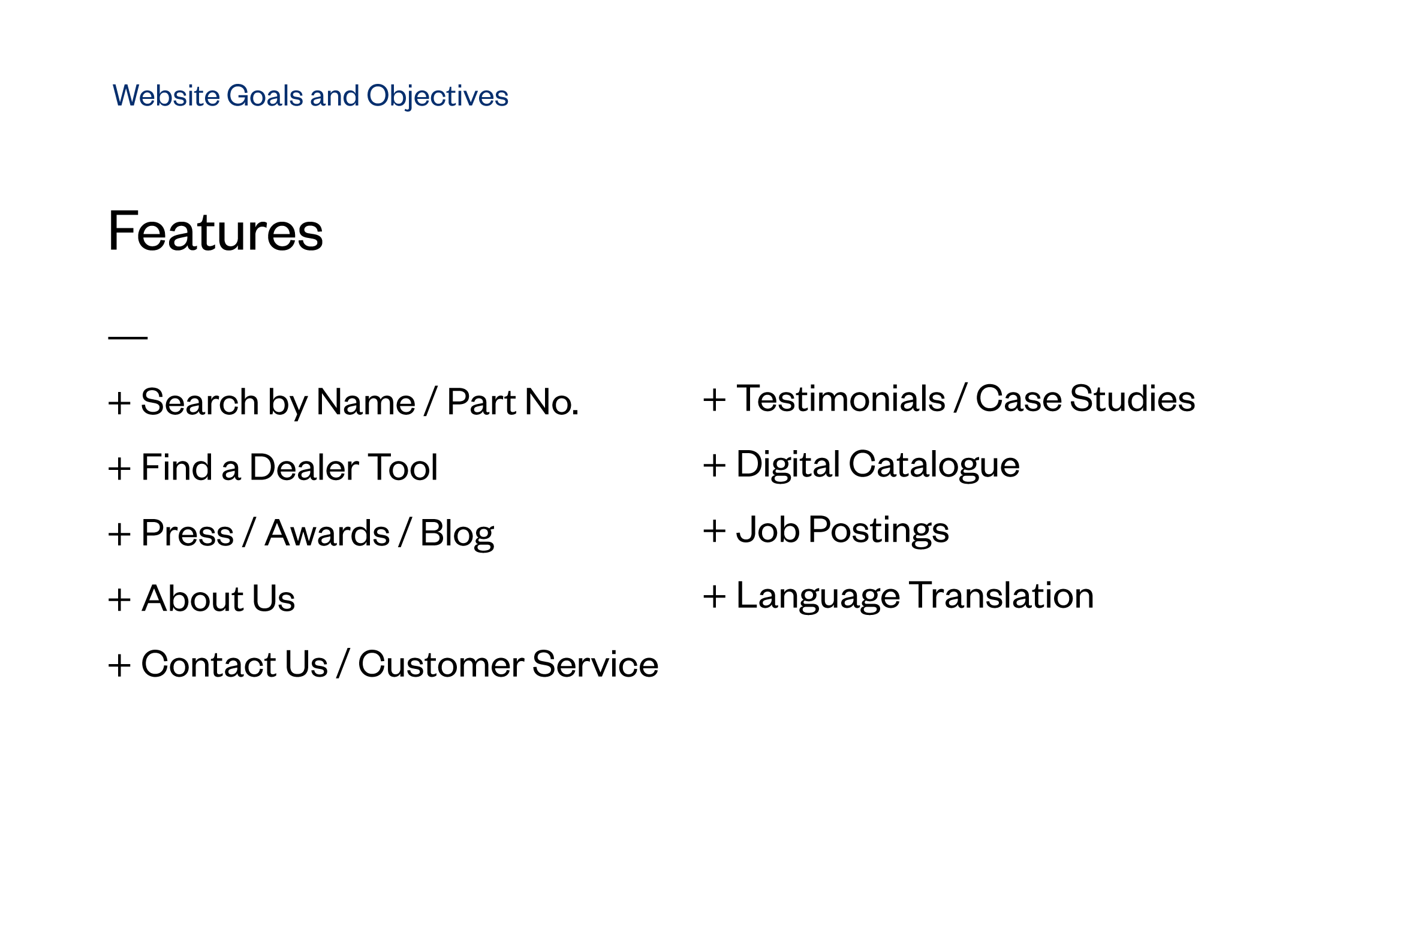
Task: Click Contact Us / Customer Service text
Action: point(400,664)
